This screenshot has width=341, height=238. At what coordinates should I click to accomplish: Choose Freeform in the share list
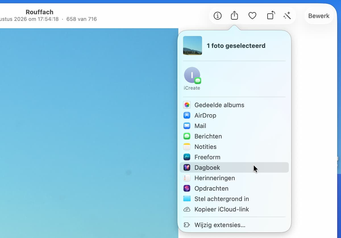(x=234, y=157)
